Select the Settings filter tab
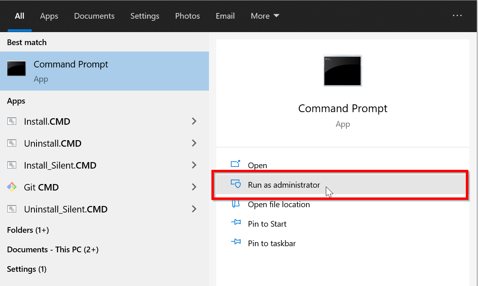The image size is (478, 286). click(144, 16)
